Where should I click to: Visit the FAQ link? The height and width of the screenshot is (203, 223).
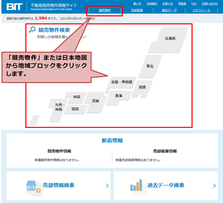click(x=194, y=4)
